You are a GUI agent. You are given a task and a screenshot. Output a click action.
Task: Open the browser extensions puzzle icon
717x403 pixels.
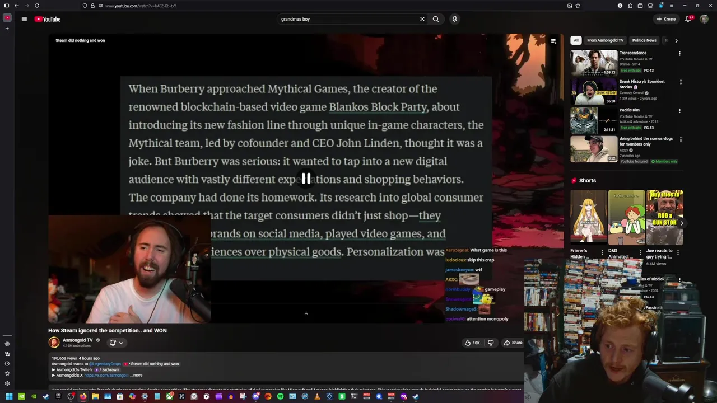pos(630,6)
